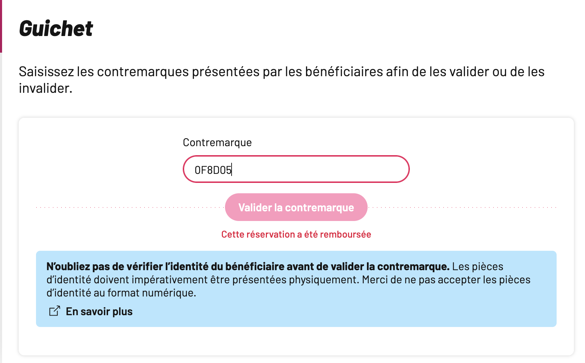This screenshot has height=363, width=585.
Task: Click the pink accent bar beside Guichet title
Action: coord(1,26)
